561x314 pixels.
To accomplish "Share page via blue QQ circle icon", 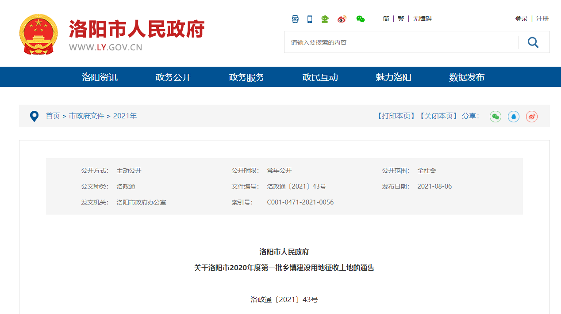I will point(514,117).
